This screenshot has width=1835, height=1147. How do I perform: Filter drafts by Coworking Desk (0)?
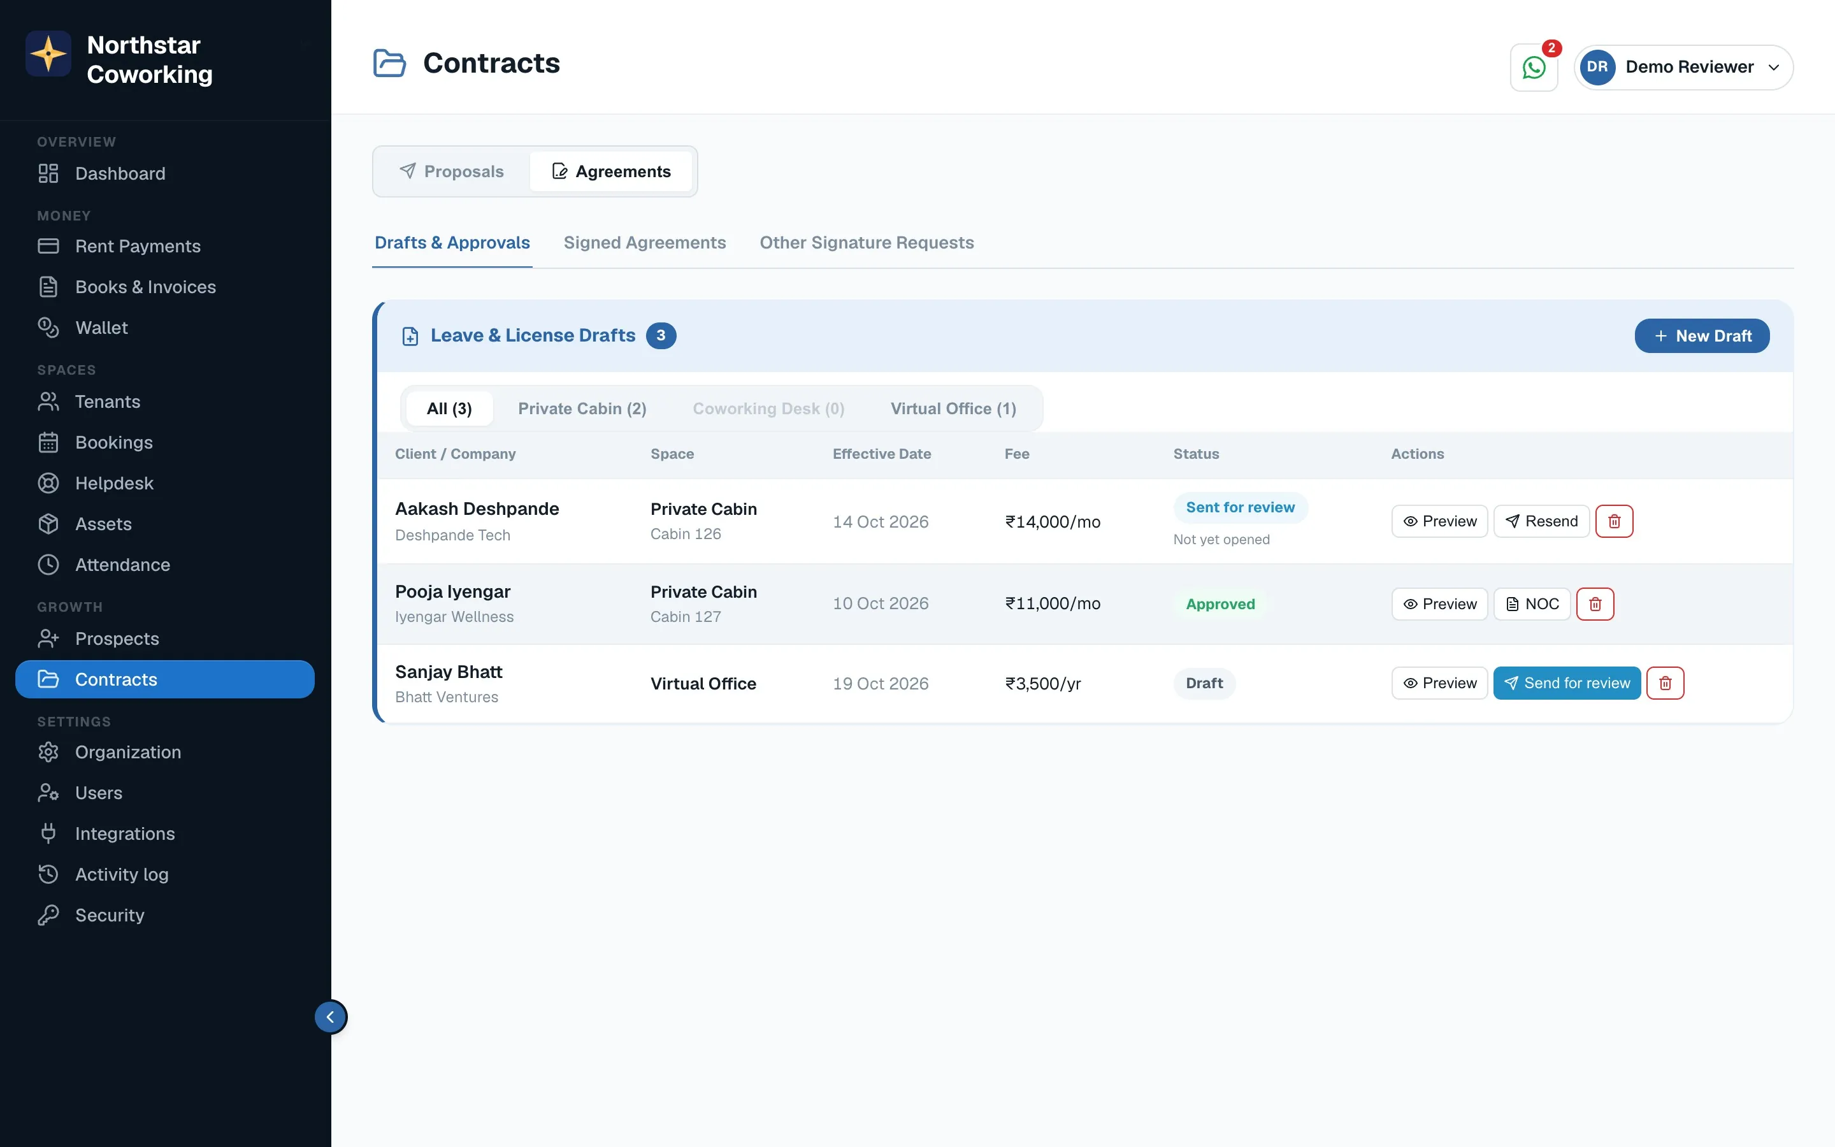tap(768, 409)
